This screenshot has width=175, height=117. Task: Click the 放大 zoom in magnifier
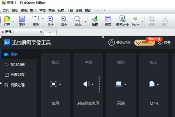[x=50, y=20]
